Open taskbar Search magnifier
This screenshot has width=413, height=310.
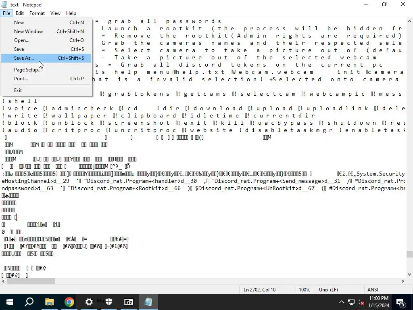coord(29,302)
